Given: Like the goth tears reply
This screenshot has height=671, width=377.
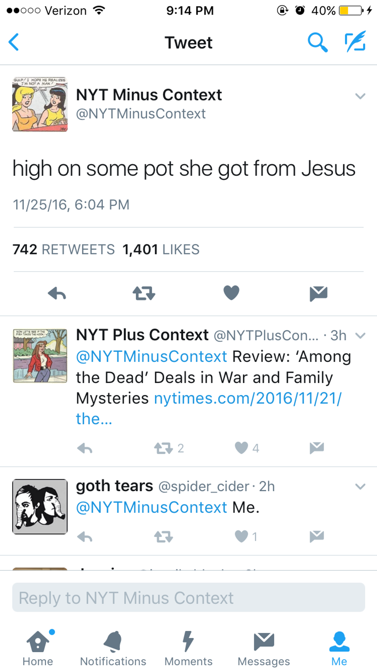Looking at the screenshot, I should (x=242, y=536).
